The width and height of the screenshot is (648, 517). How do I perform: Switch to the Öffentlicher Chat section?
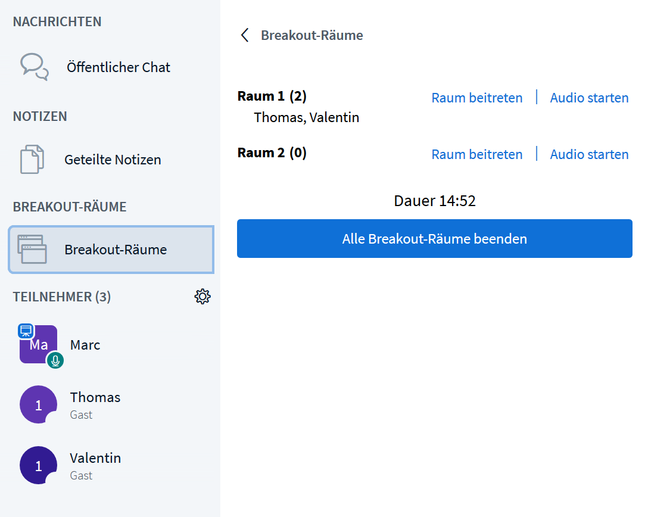[119, 67]
